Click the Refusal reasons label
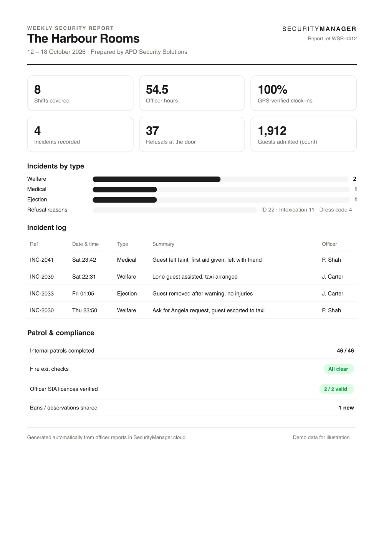The height and width of the screenshot is (543, 384). click(47, 210)
